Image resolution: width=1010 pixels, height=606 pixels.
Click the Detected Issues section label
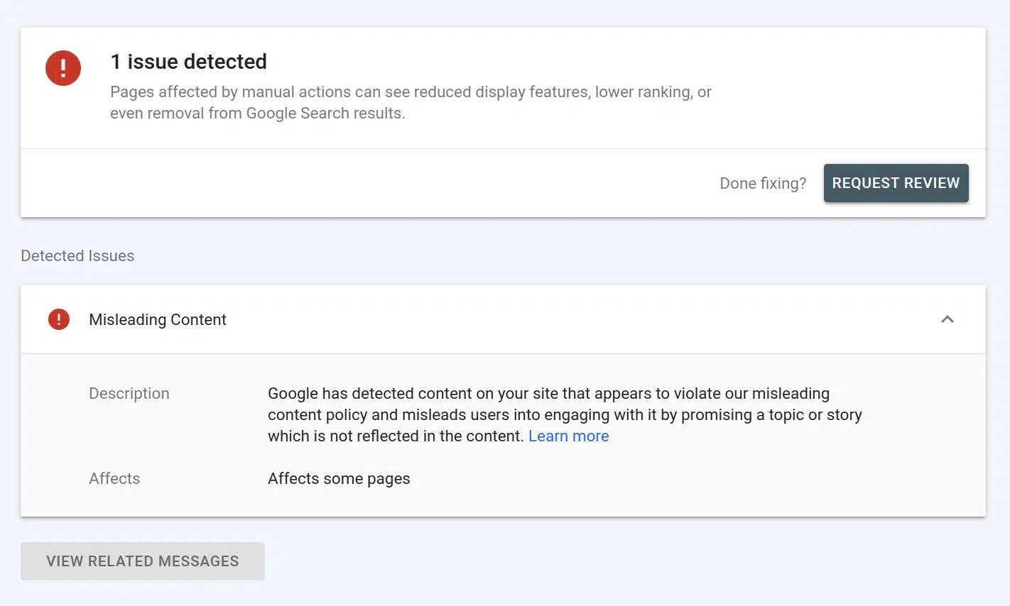77,255
